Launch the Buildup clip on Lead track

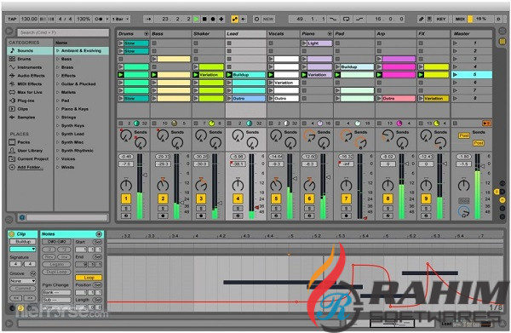tap(229, 75)
